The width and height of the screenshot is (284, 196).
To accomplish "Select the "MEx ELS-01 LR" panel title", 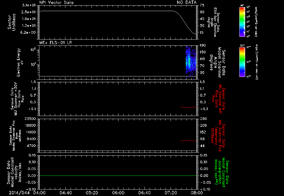I will (55, 43).
